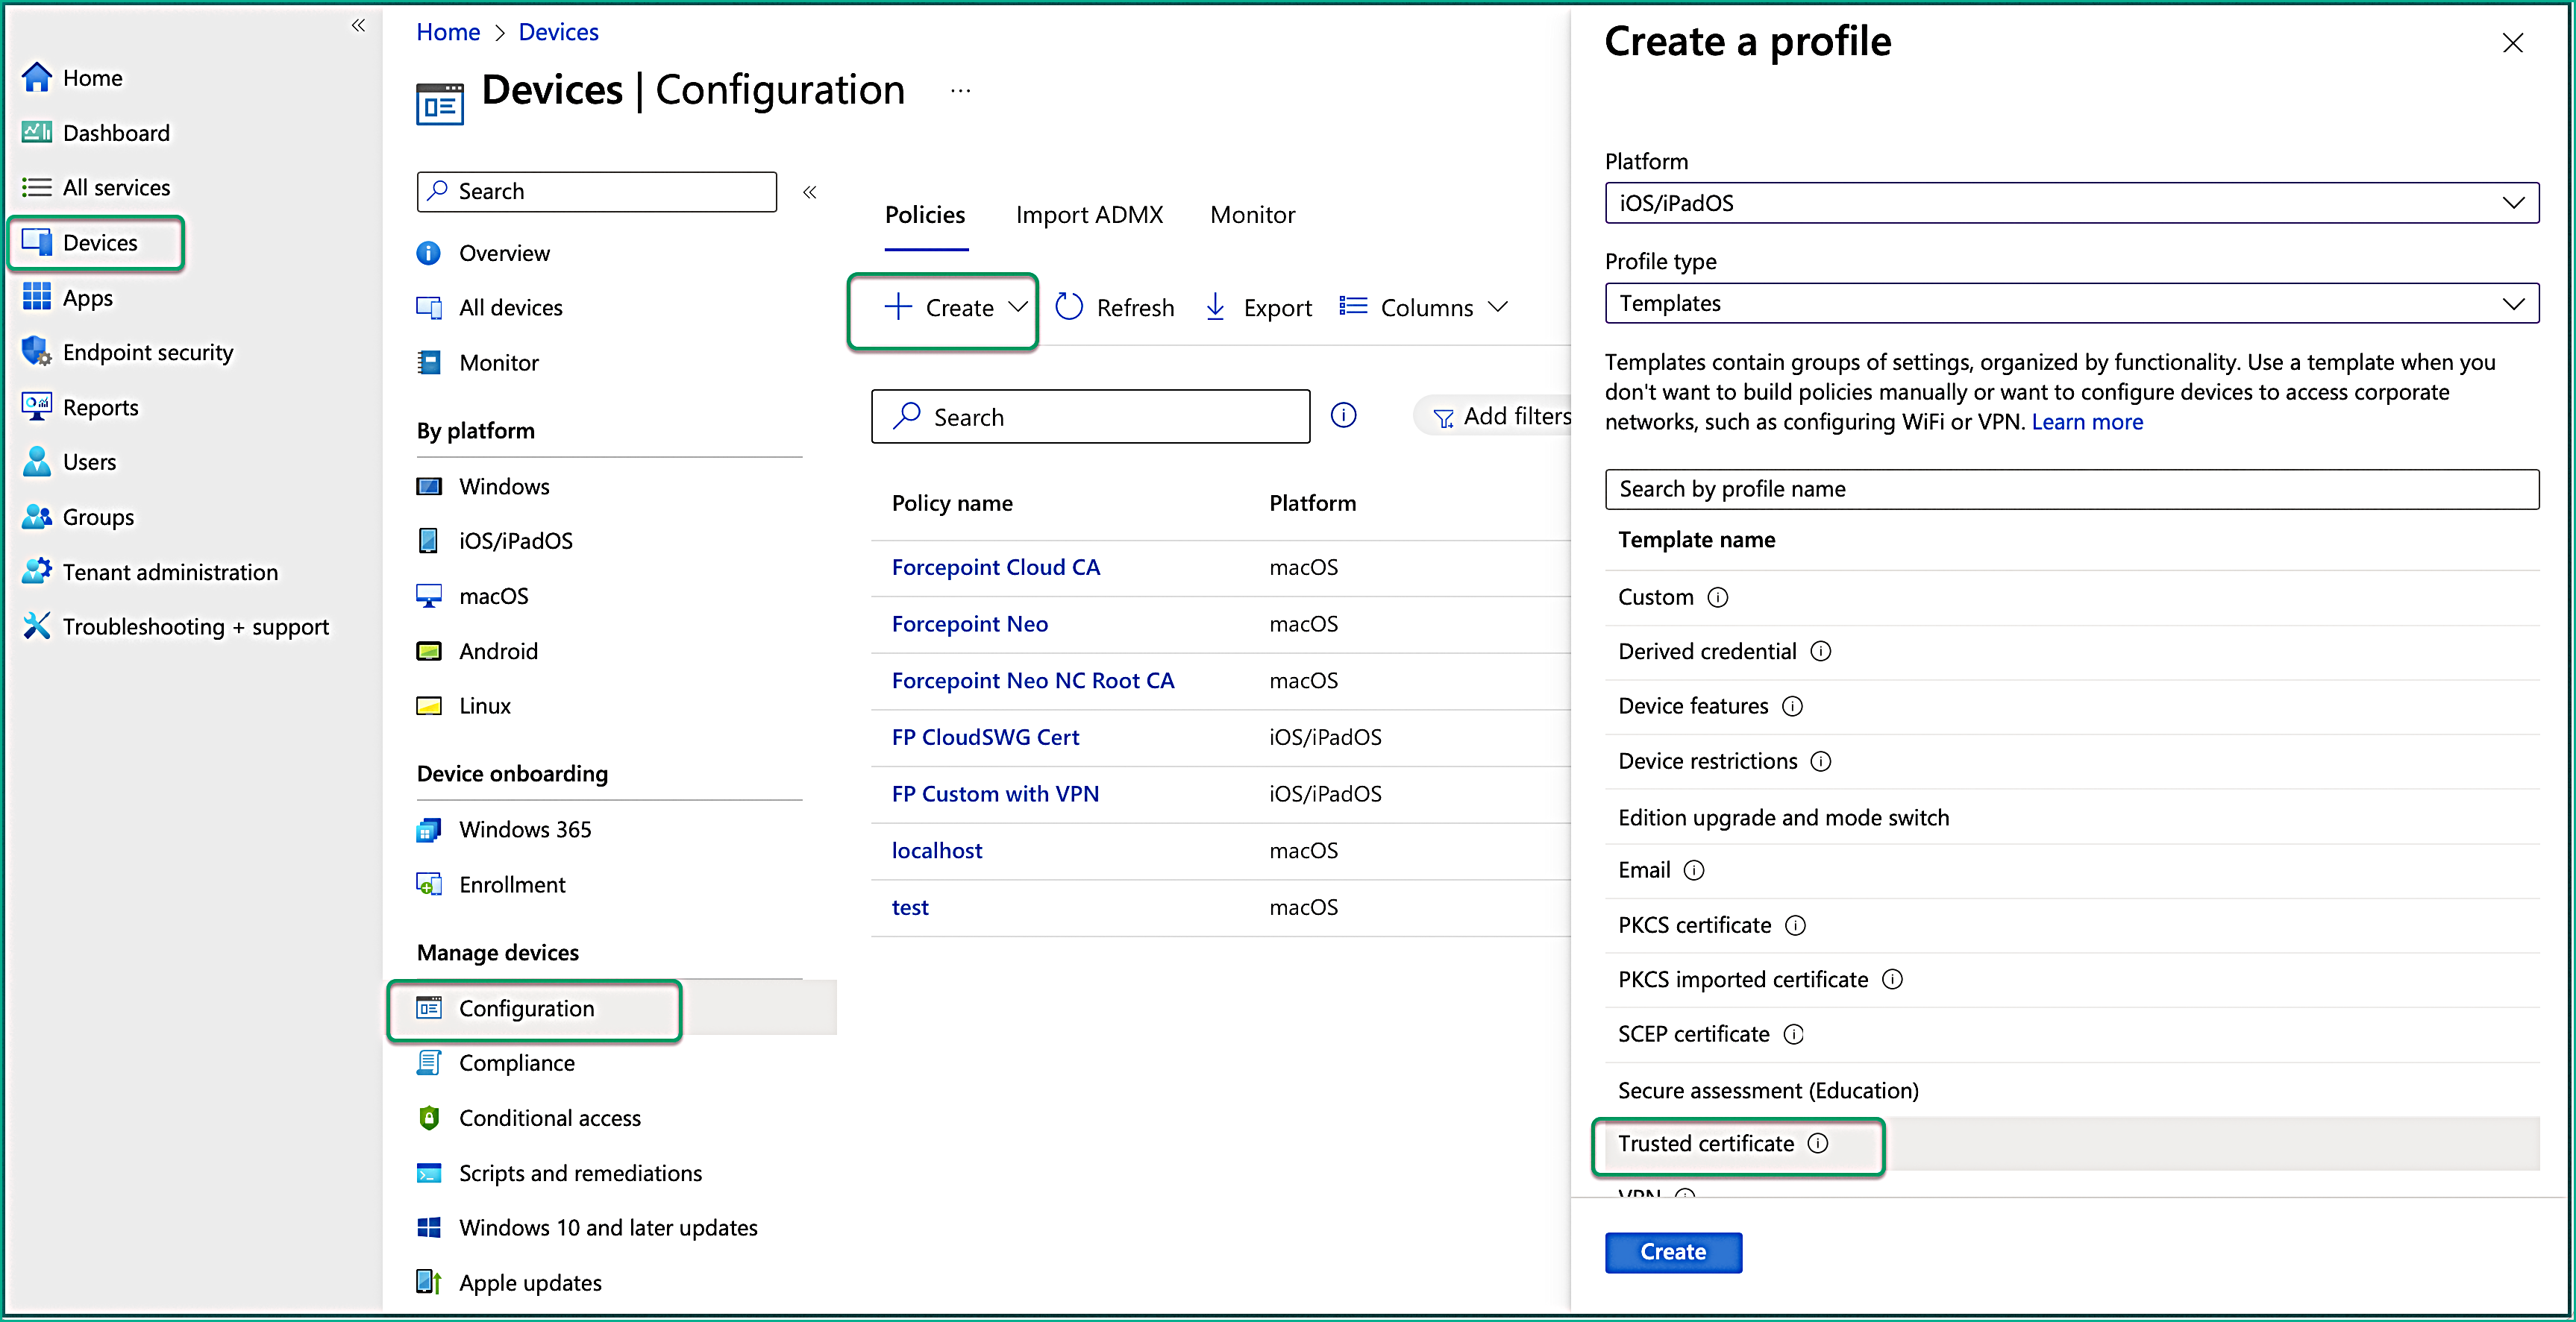Click the Endpoint security shield icon
Screen dimensions: 2576x1322
tap(36, 352)
